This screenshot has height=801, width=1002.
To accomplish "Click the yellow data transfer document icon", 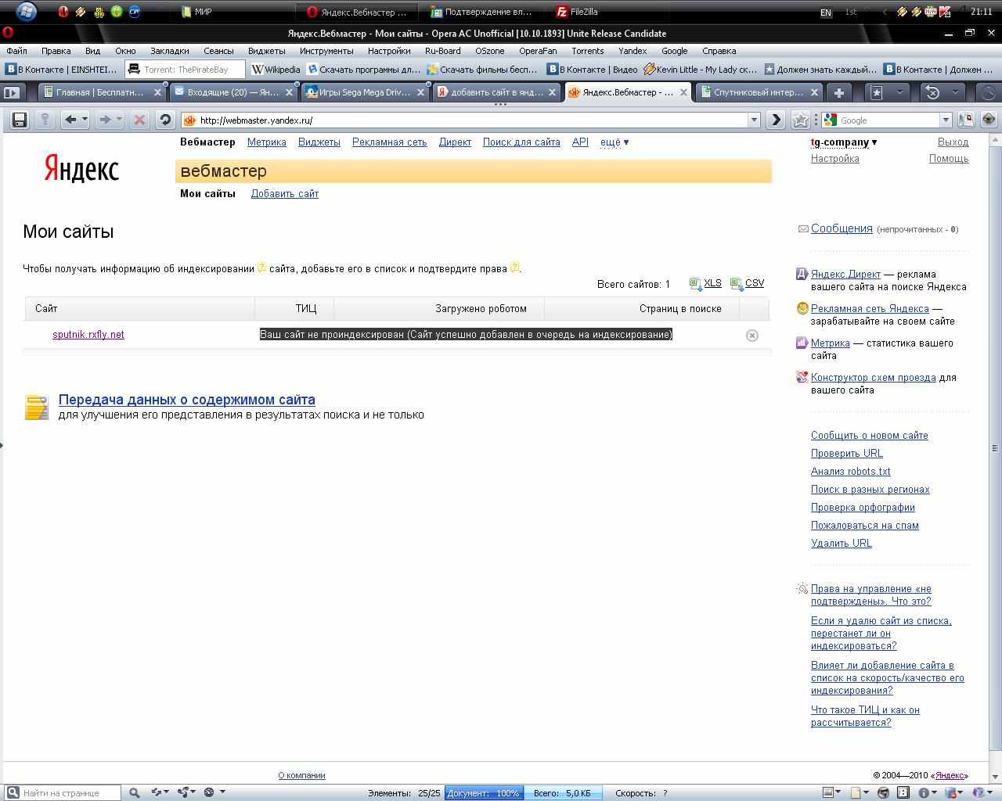I will [x=37, y=407].
